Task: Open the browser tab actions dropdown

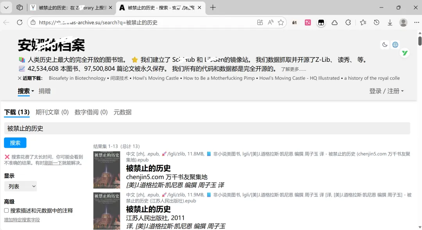Action: [x=6, y=7]
